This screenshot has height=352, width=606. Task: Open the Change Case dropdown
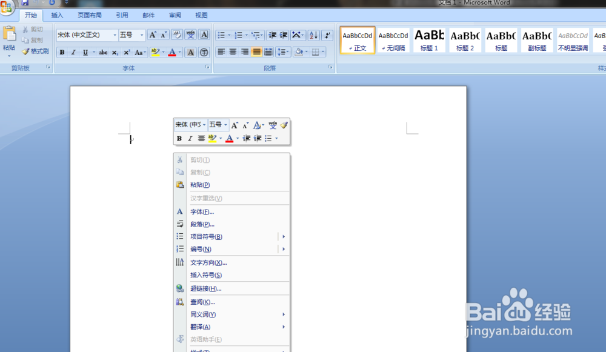[x=140, y=52]
